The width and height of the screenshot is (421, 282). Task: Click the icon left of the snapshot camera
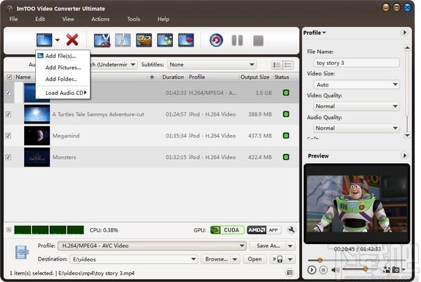386,270
